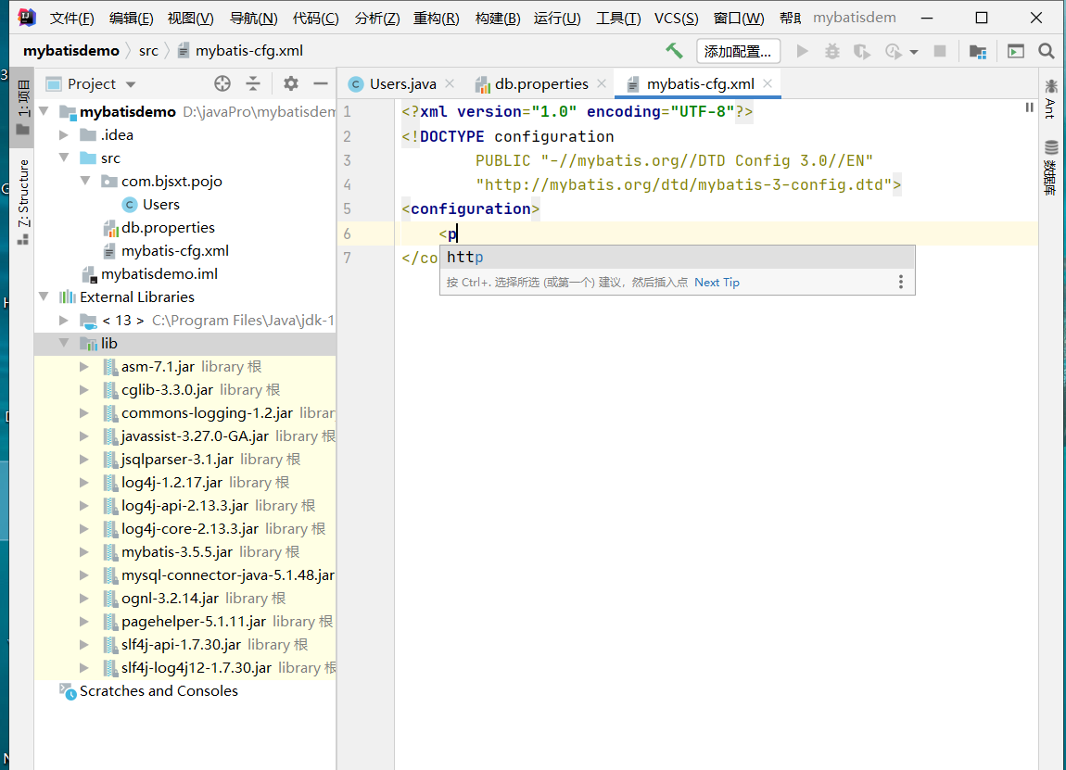Select the http completion suggestion
The height and width of the screenshot is (770, 1066).
(x=677, y=258)
